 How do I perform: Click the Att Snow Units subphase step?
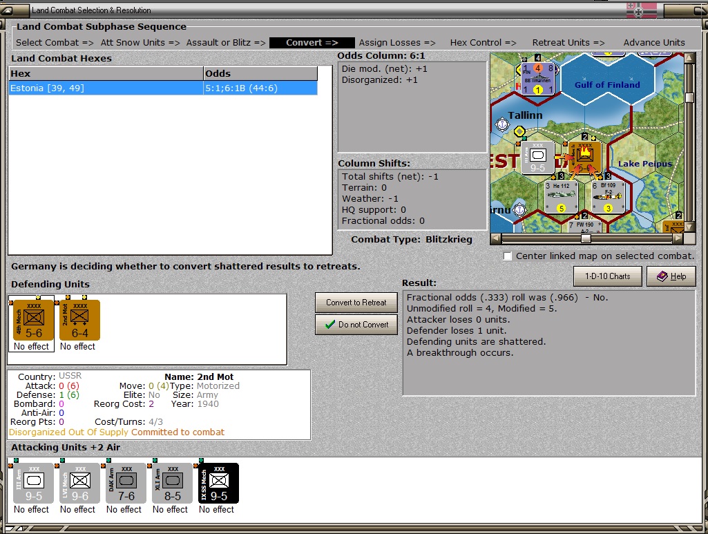pos(140,42)
